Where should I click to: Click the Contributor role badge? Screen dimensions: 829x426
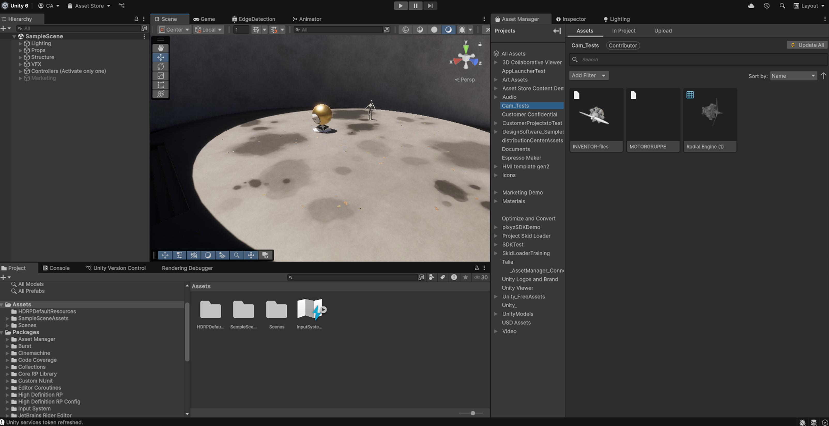(622, 45)
